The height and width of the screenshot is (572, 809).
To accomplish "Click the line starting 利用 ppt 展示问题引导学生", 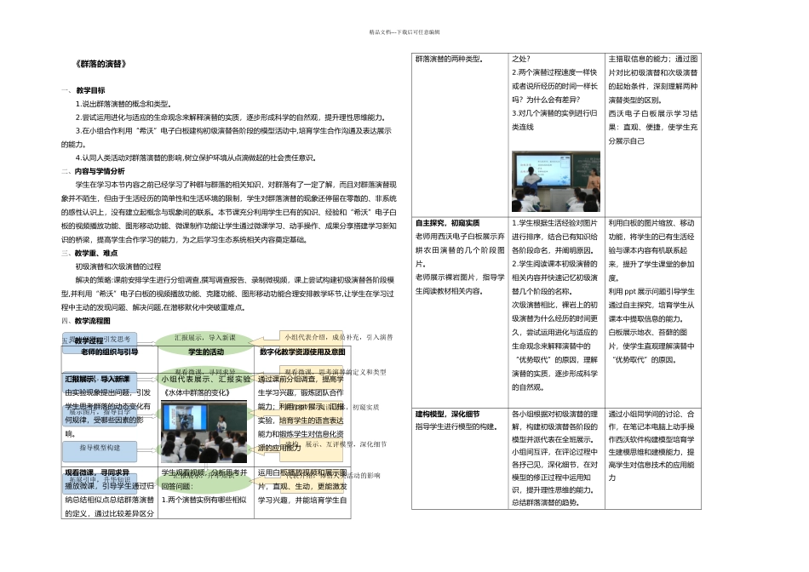I will tap(651, 291).
